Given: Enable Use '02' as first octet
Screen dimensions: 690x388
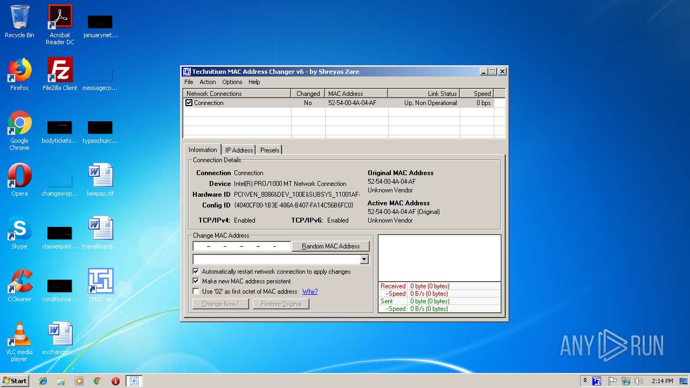Looking at the screenshot, I should (x=196, y=292).
